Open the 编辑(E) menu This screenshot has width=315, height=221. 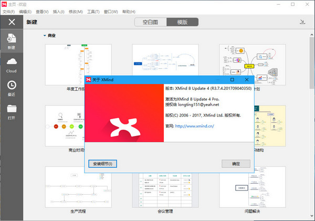tap(25, 12)
